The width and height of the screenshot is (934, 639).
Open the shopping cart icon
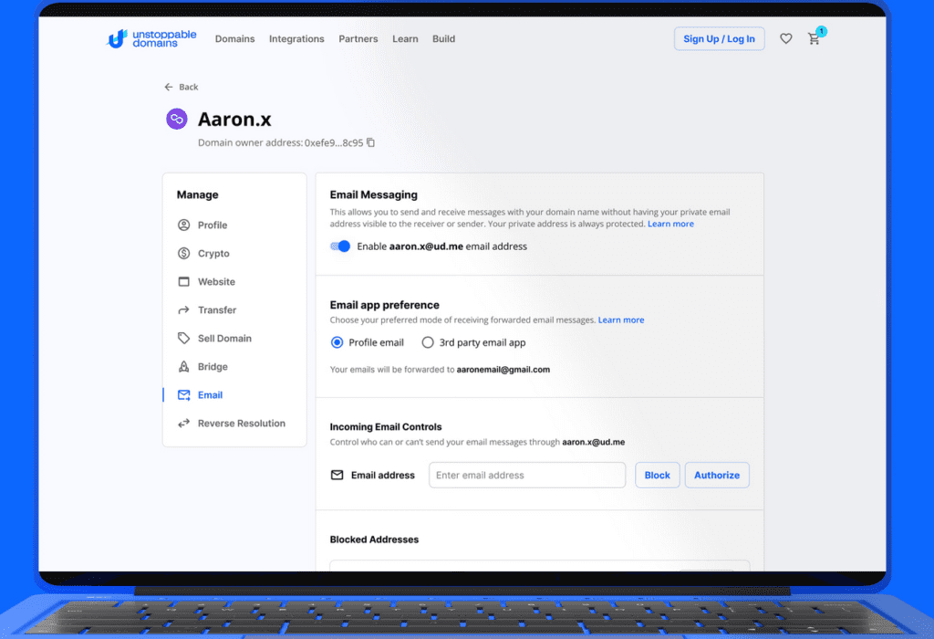[x=814, y=39]
